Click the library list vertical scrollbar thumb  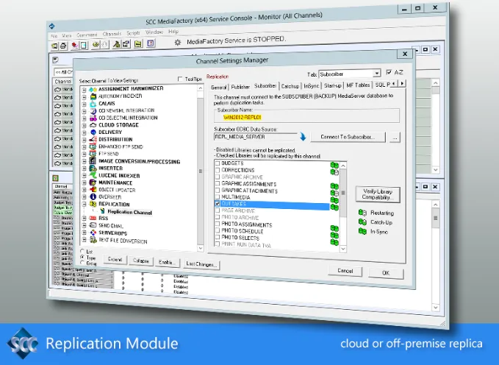point(343,193)
